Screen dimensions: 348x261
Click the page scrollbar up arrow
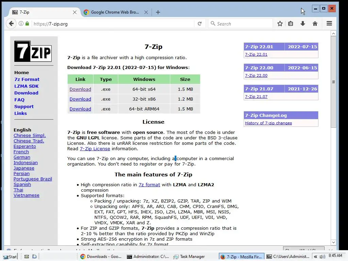(x=333, y=34)
